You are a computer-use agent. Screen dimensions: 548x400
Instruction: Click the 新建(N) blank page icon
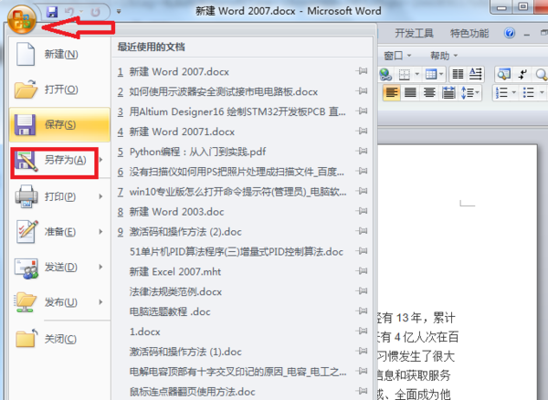click(26, 54)
